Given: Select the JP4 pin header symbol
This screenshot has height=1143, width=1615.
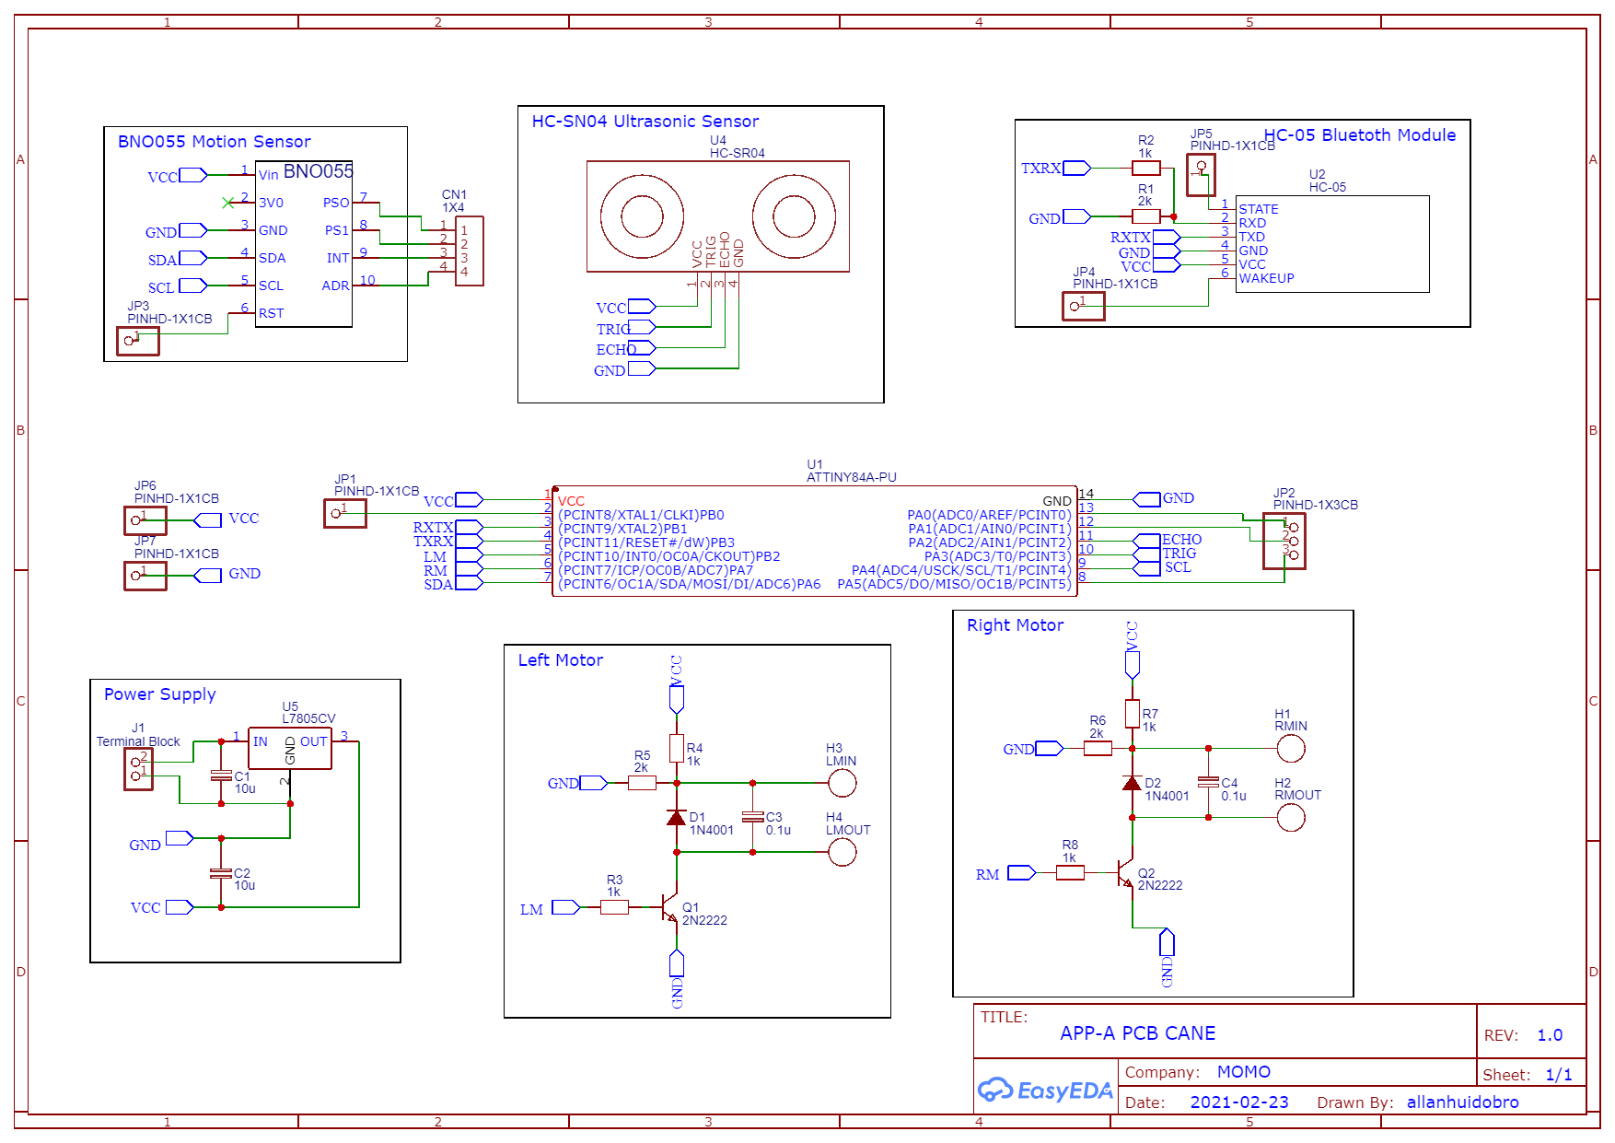Looking at the screenshot, I should point(1084,306).
